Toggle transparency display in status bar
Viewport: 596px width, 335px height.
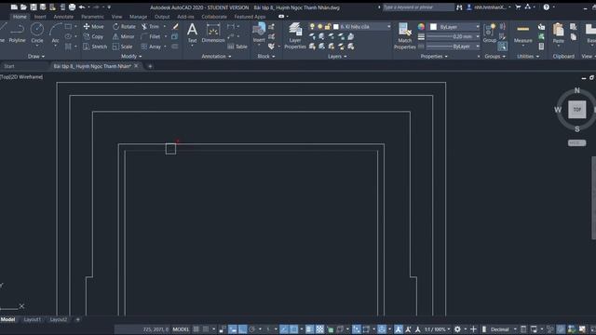click(320, 328)
